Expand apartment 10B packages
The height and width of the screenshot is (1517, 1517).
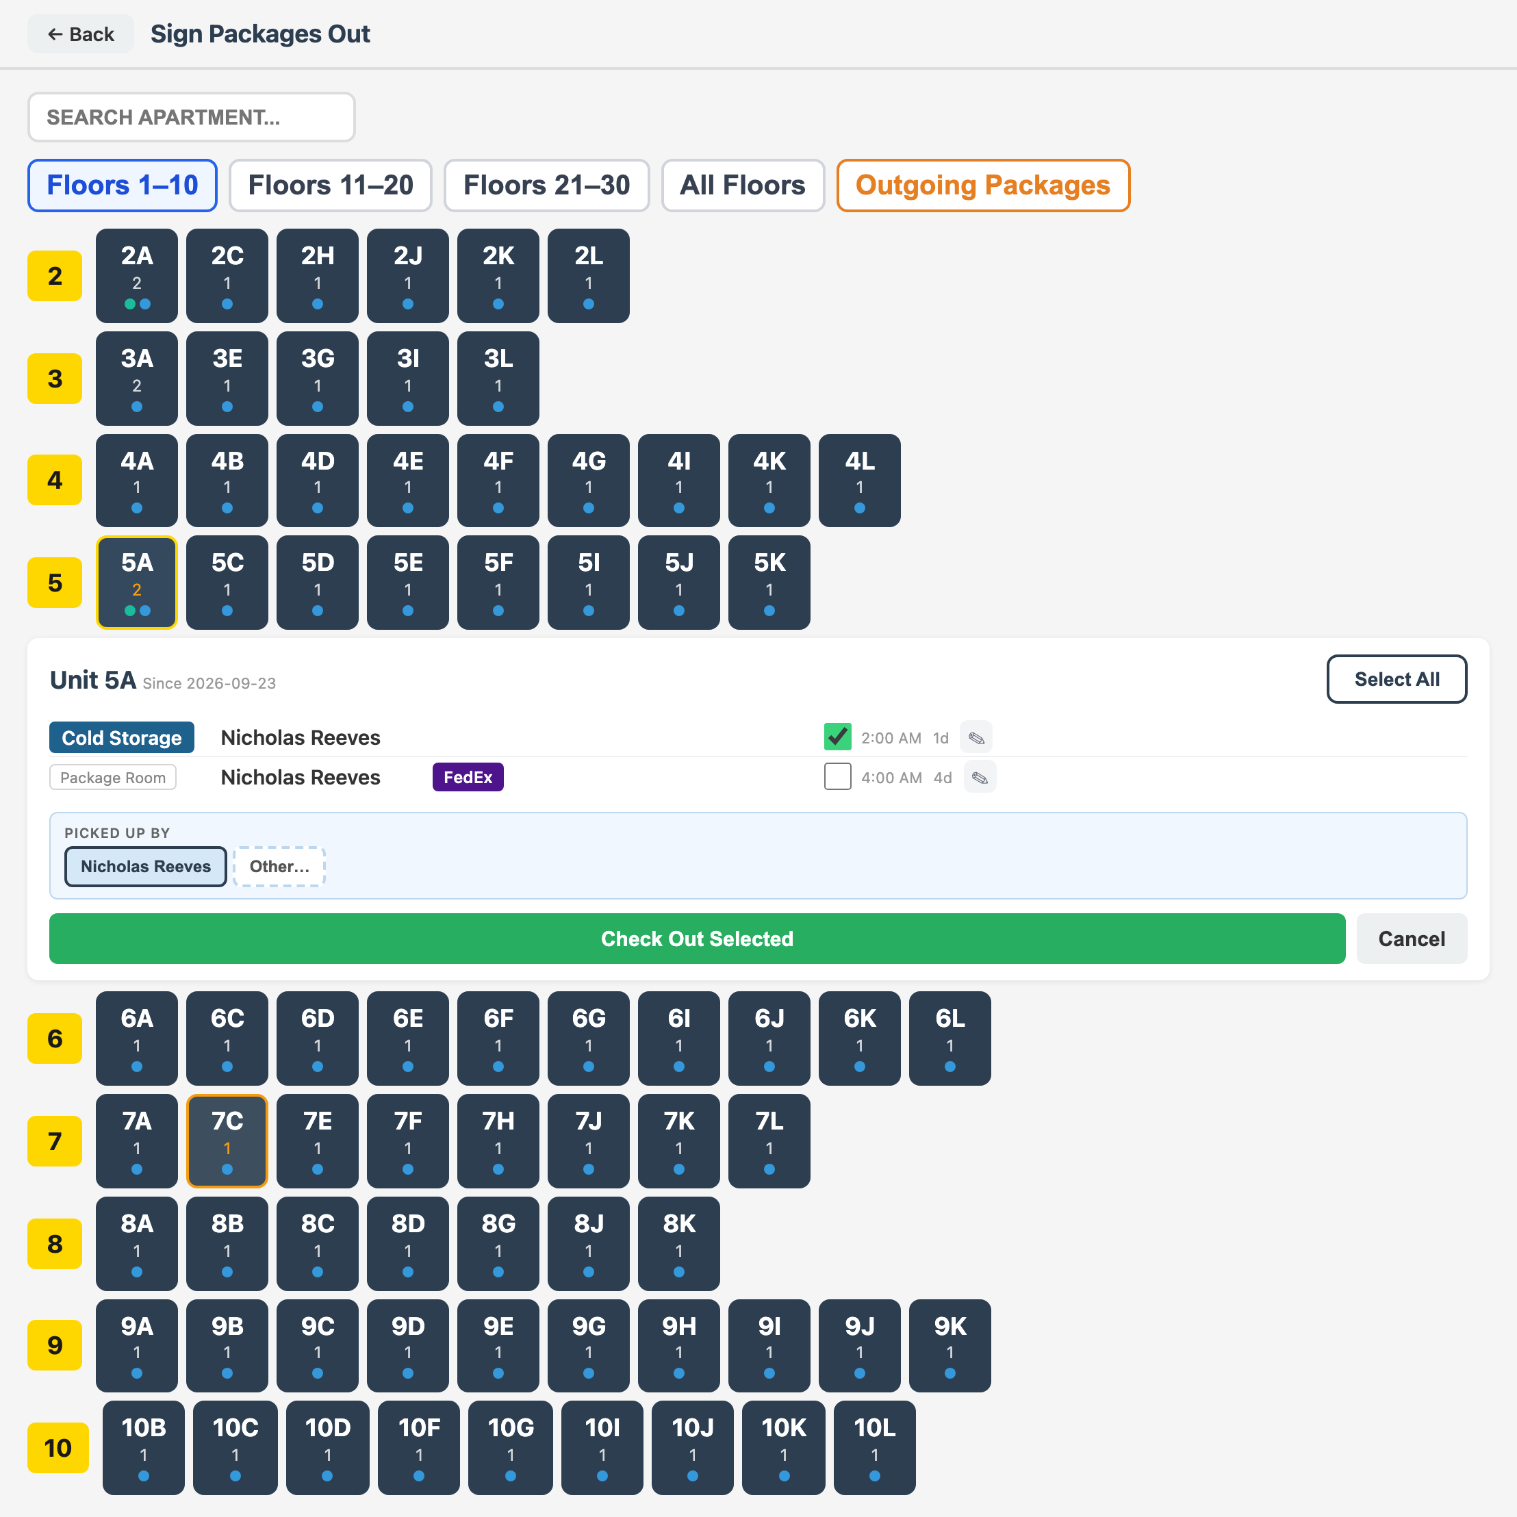[144, 1448]
